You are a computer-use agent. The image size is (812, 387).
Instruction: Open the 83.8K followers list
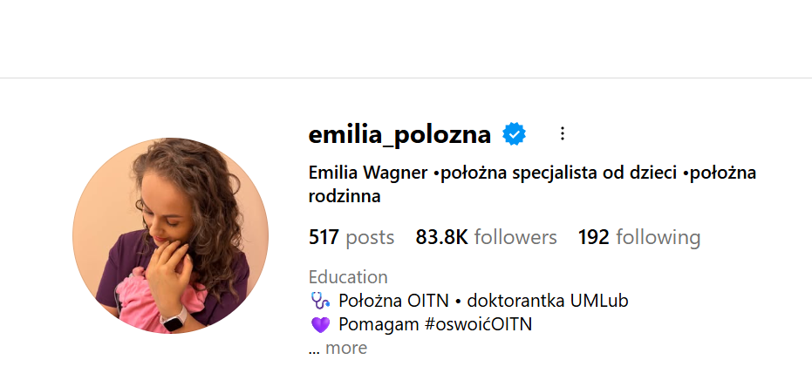pos(487,237)
